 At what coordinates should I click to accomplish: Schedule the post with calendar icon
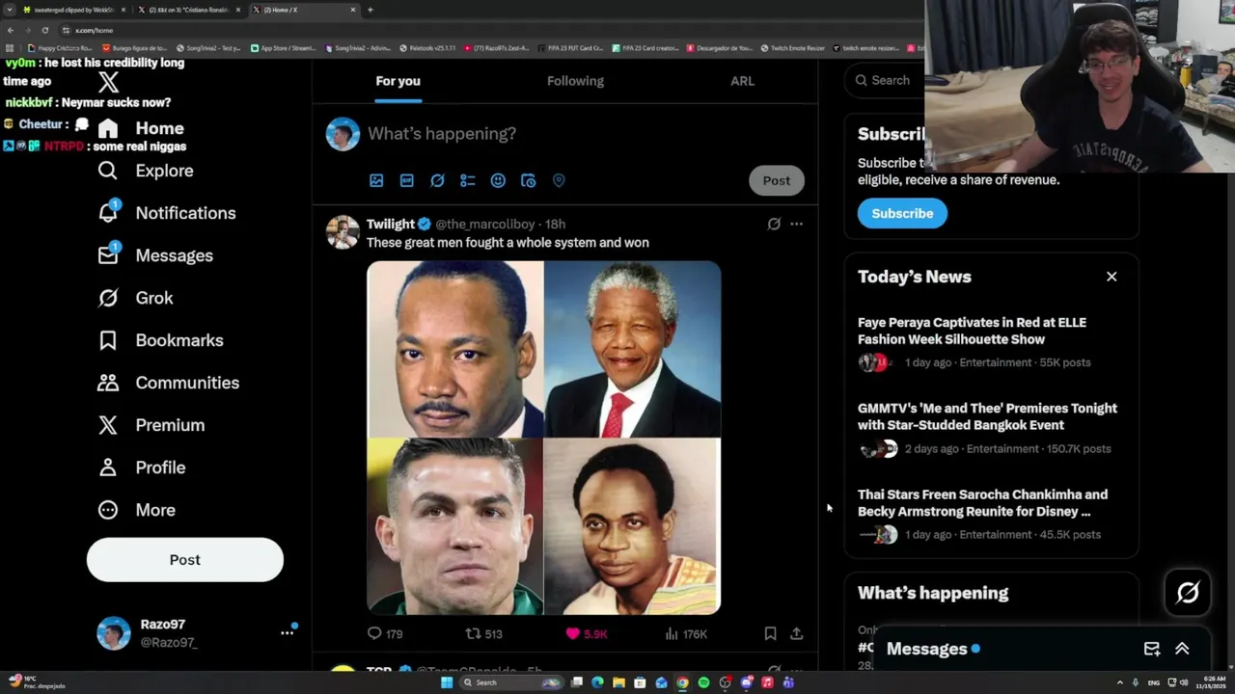pos(528,180)
